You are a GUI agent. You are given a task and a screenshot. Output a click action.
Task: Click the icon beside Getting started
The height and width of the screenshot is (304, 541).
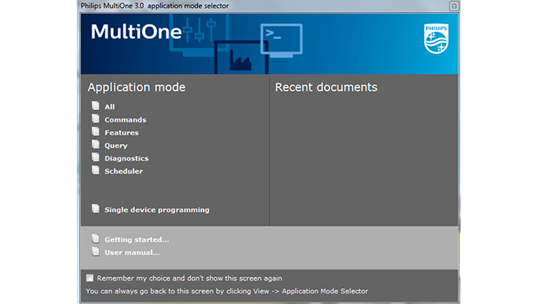[95, 238]
